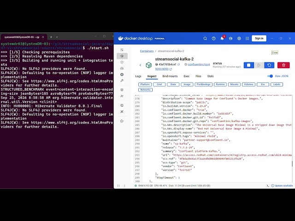Screen dimensions: 295x221
Task: Open MCP Toolkit icon in Docker sidebar
Action: tap(122, 96)
